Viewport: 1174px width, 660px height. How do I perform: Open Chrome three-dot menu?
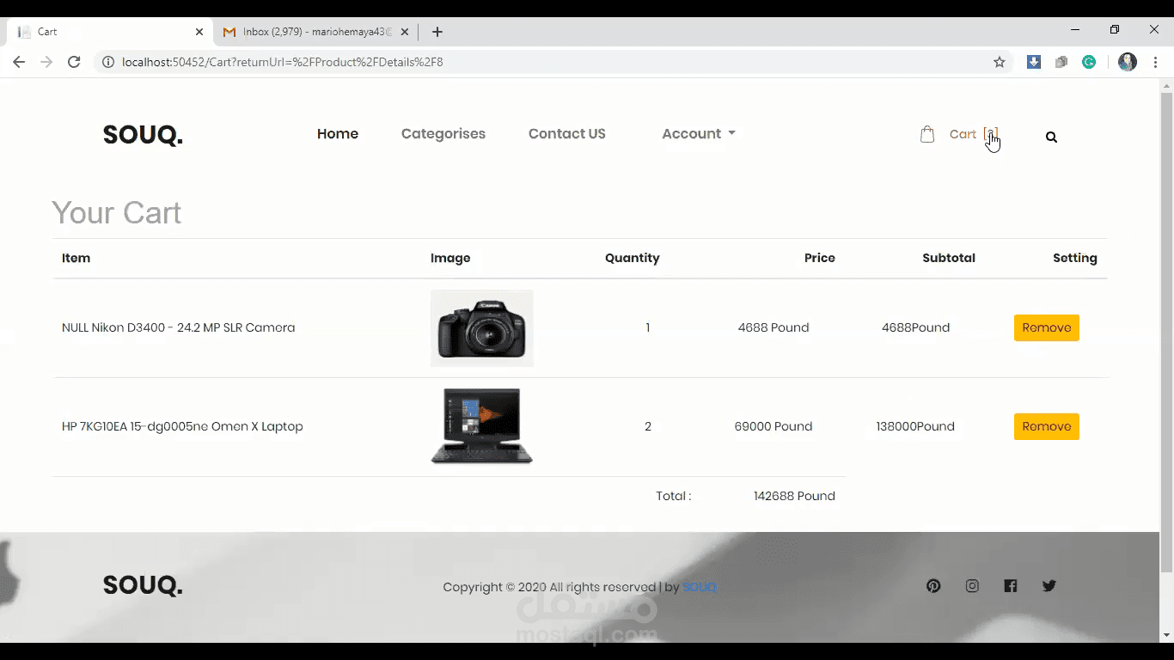pos(1155,62)
